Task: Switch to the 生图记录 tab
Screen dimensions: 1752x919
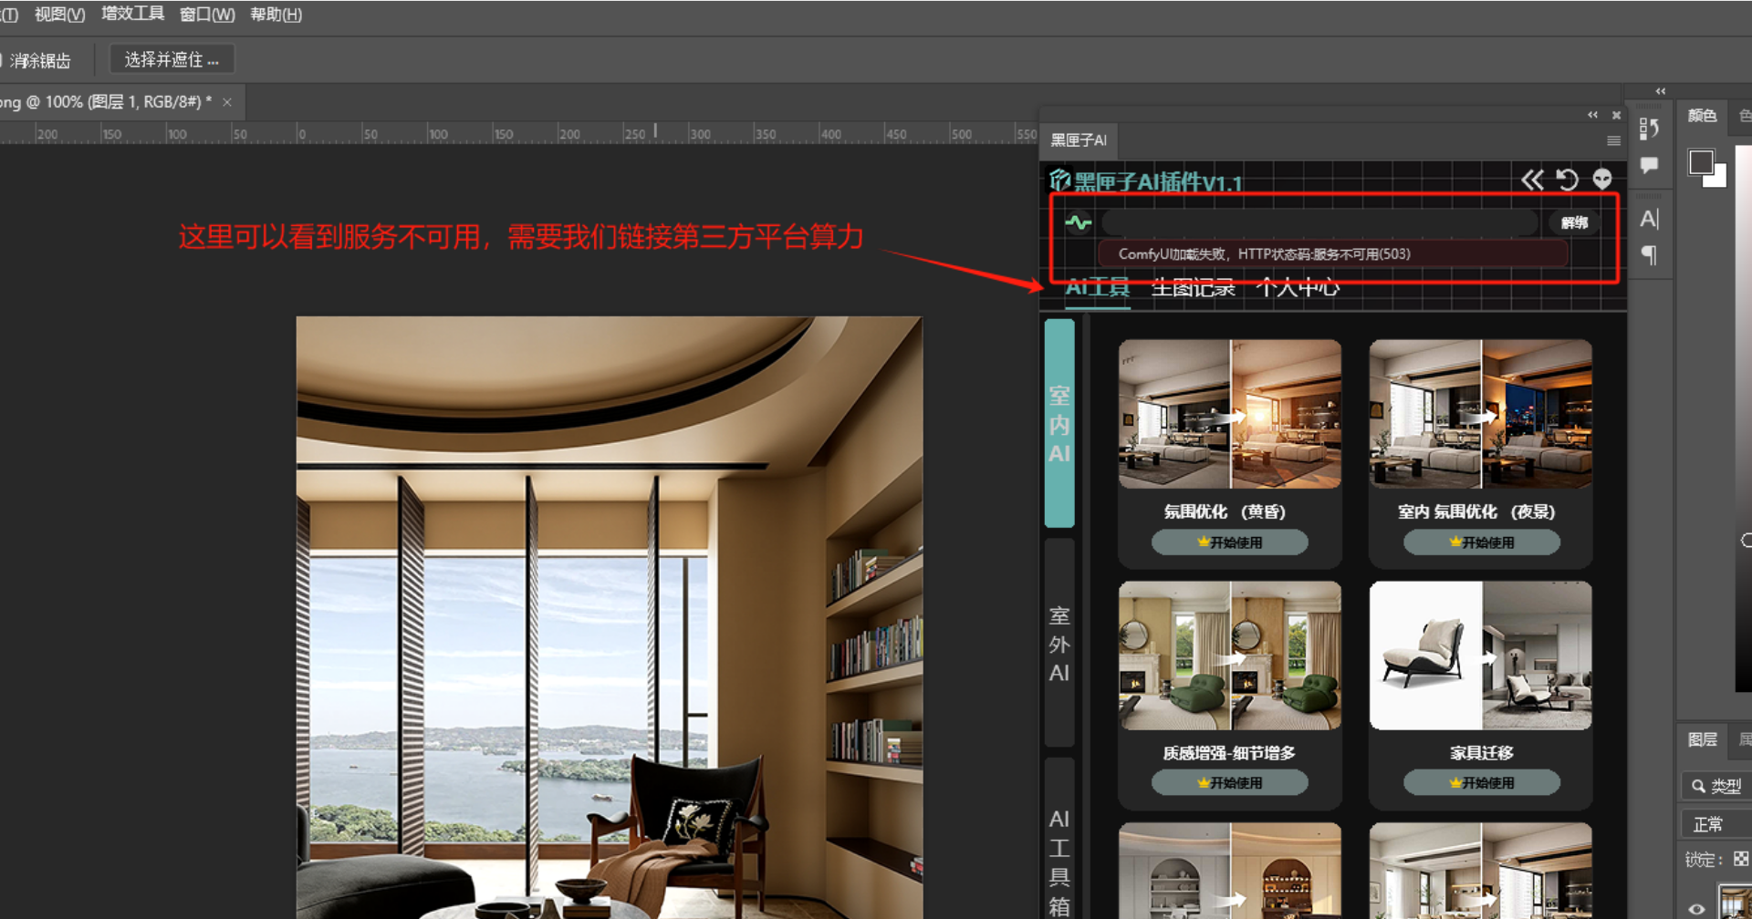Action: (1193, 288)
